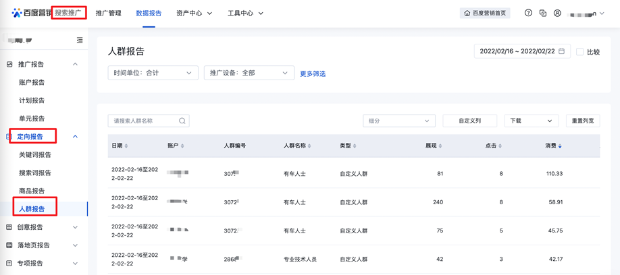The width and height of the screenshot is (620, 275).
Task: Click the help question mark icon
Action: point(528,13)
